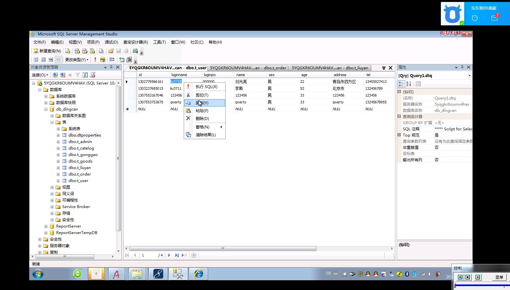Toggle the Results pane icon

(58, 59)
